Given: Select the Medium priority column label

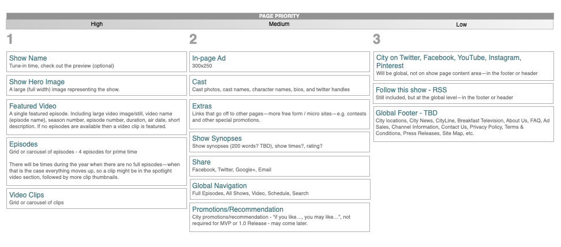Looking at the screenshot, I should tap(279, 25).
